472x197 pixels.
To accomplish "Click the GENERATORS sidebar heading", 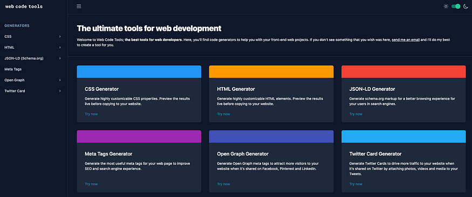I will click(17, 26).
